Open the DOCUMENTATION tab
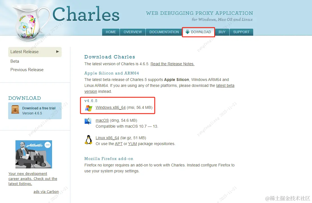 164,32
